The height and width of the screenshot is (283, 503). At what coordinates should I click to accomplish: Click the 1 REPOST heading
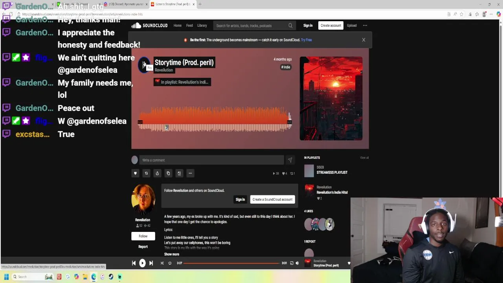coord(310,242)
